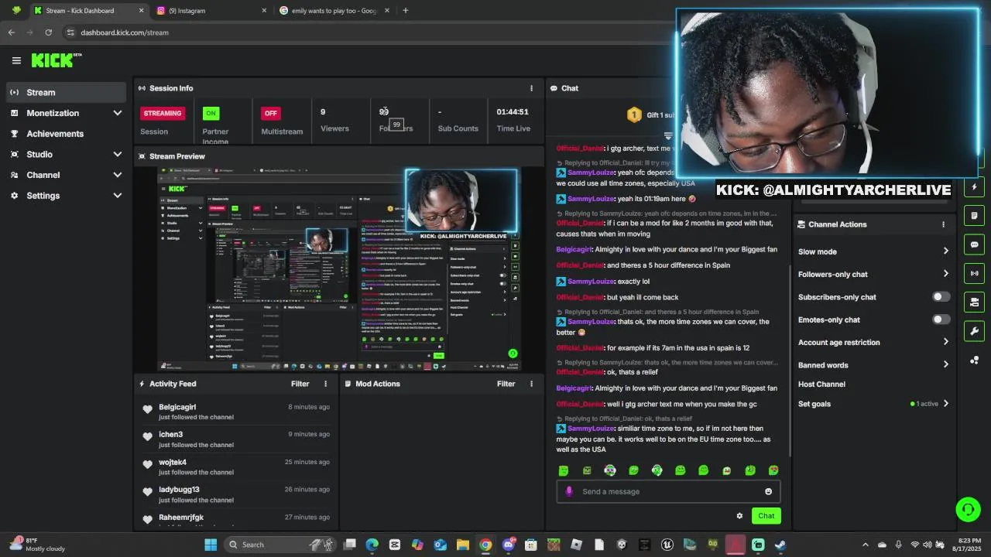The width and height of the screenshot is (991, 557).
Task: Open the Kick logo home link
Action: 56,60
